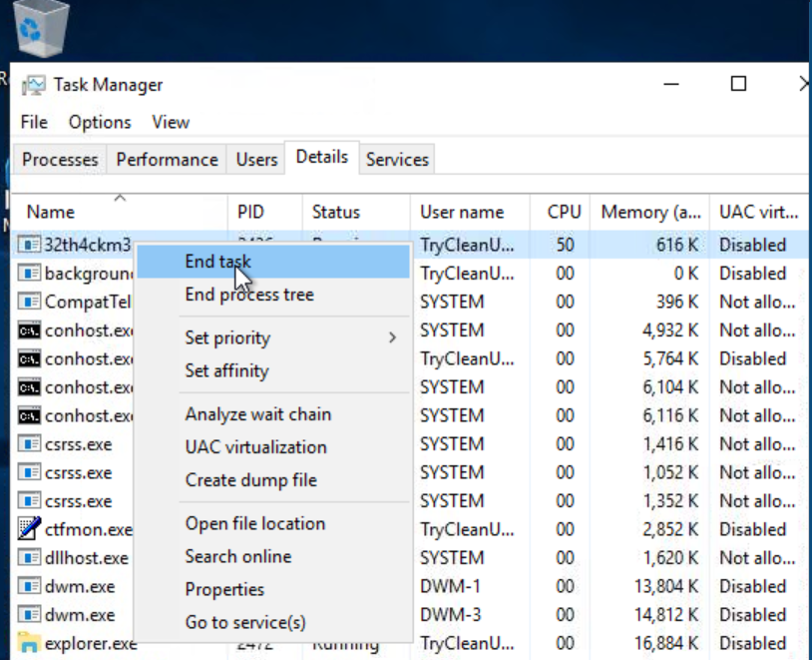Click the csrss.exe icon with 1,416 K memory
812x660 pixels.
[29, 443]
